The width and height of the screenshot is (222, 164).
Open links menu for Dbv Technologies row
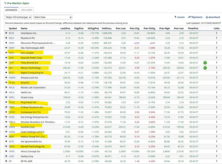point(217,48)
